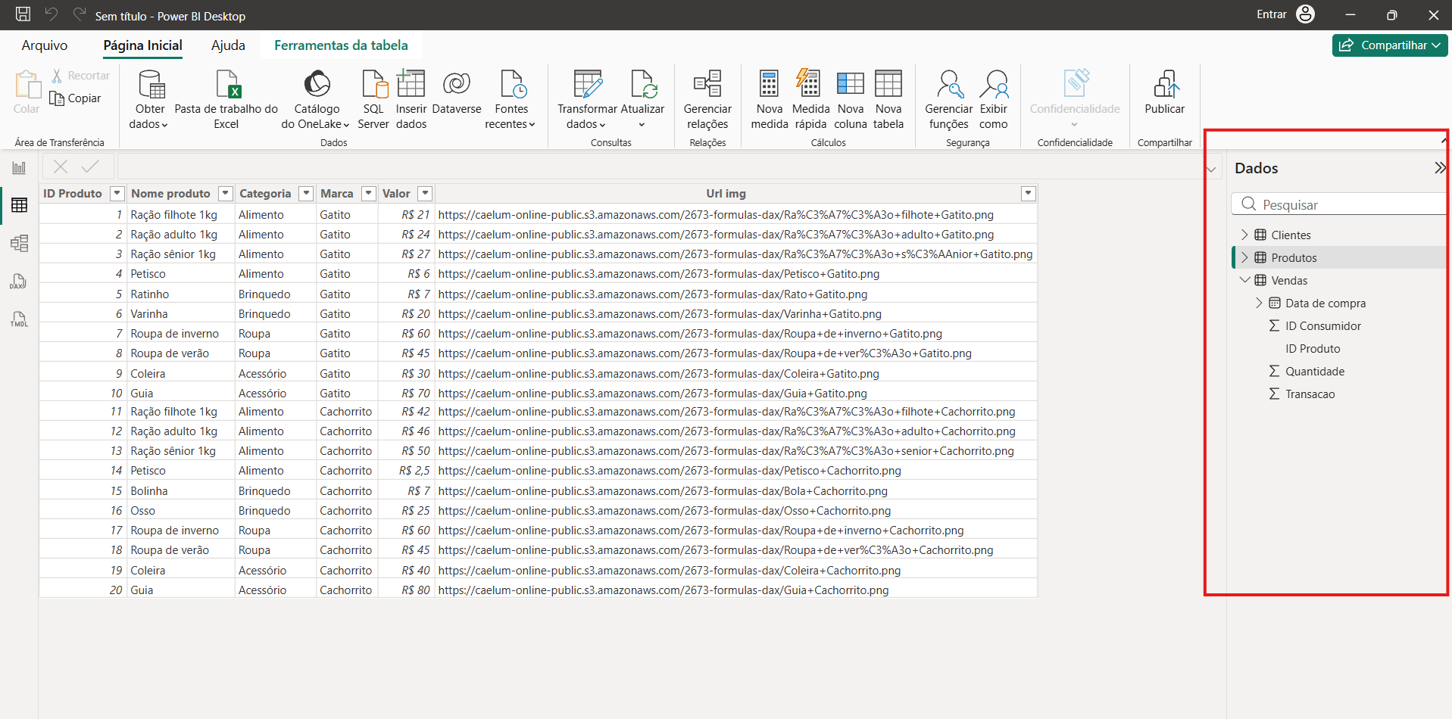This screenshot has height=719, width=1452.
Task: Click URL ending Varinha+Gatito.png
Action: (660, 313)
